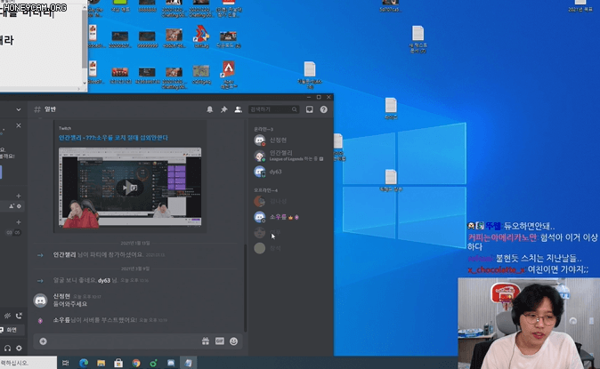The height and width of the screenshot is (369, 600).
Task: Click the 일반 channel header name
Action: 50,109
